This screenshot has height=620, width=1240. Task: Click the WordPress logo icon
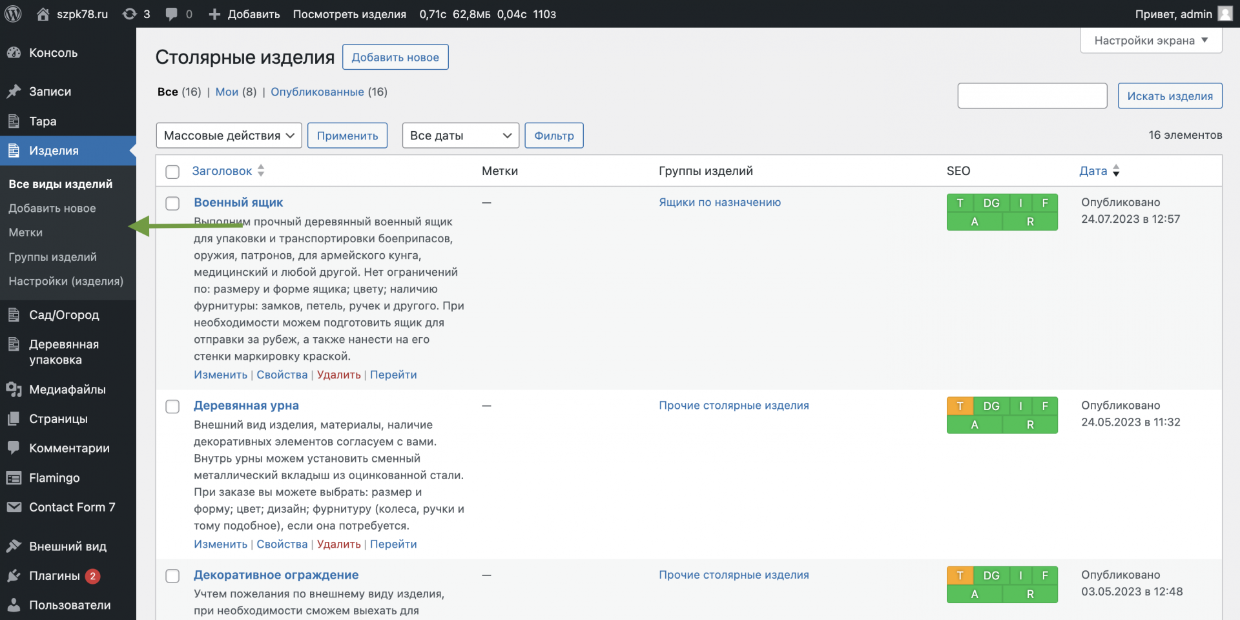pos(13,14)
